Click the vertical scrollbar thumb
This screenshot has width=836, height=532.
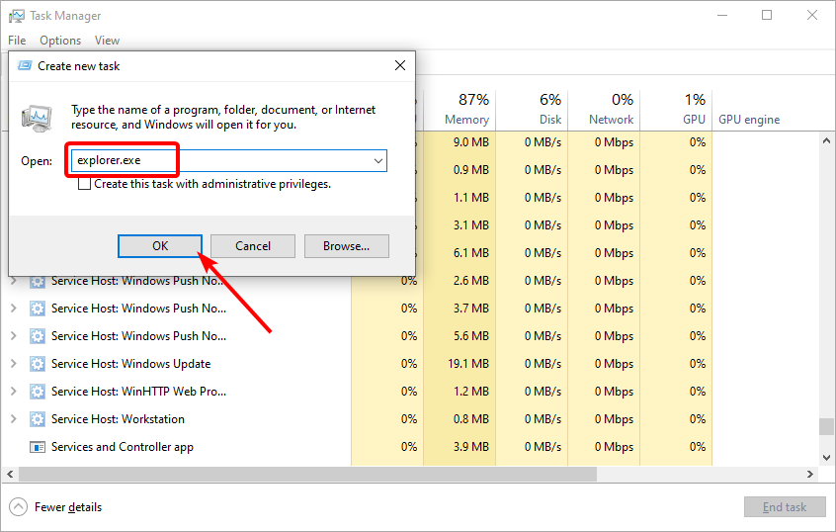coord(826,426)
